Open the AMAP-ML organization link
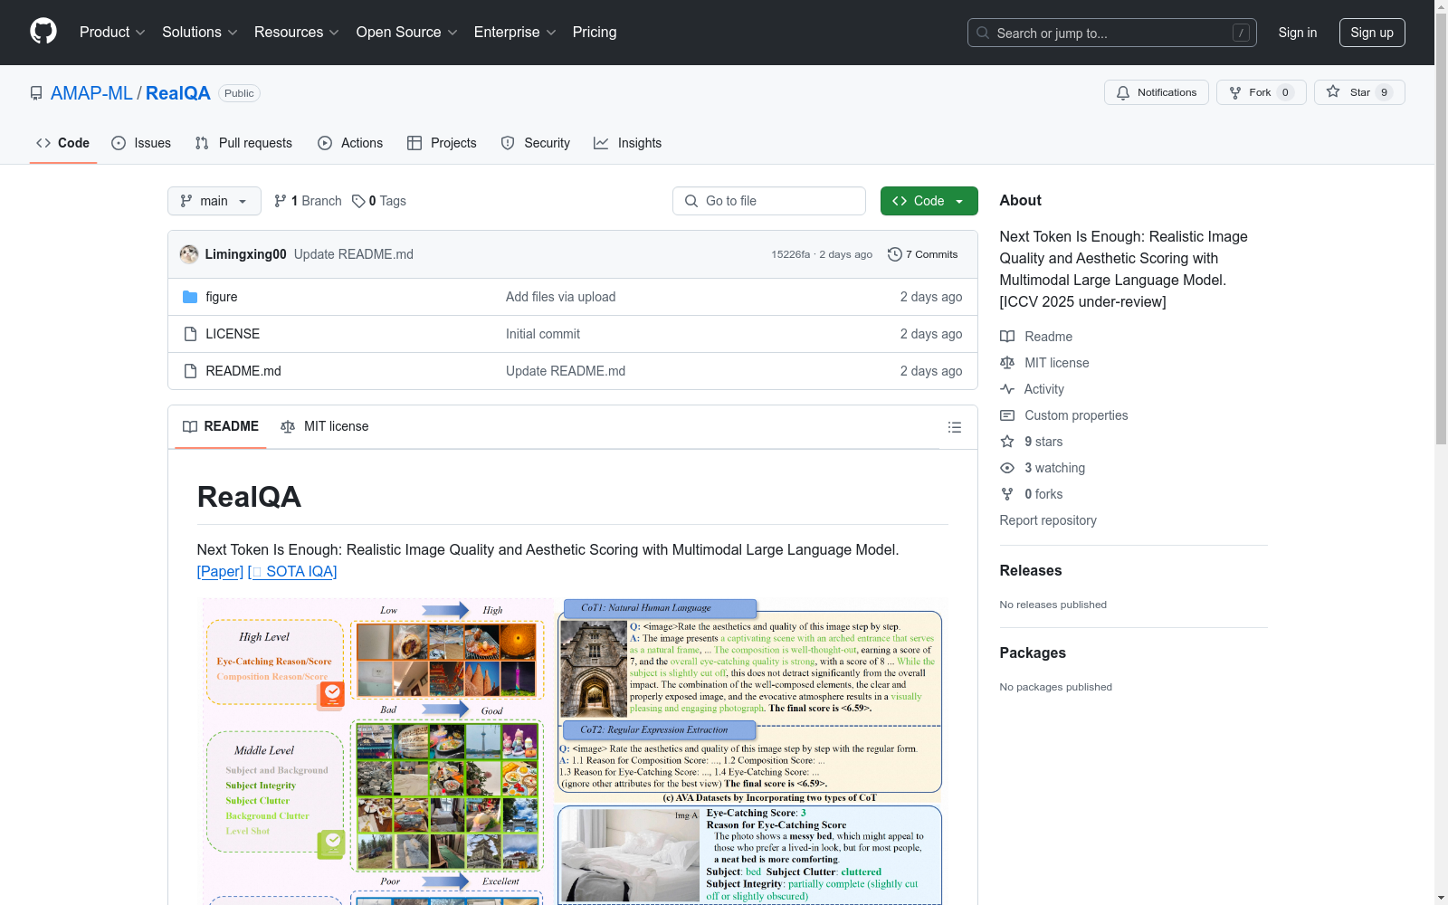This screenshot has height=905, width=1448. (x=91, y=93)
